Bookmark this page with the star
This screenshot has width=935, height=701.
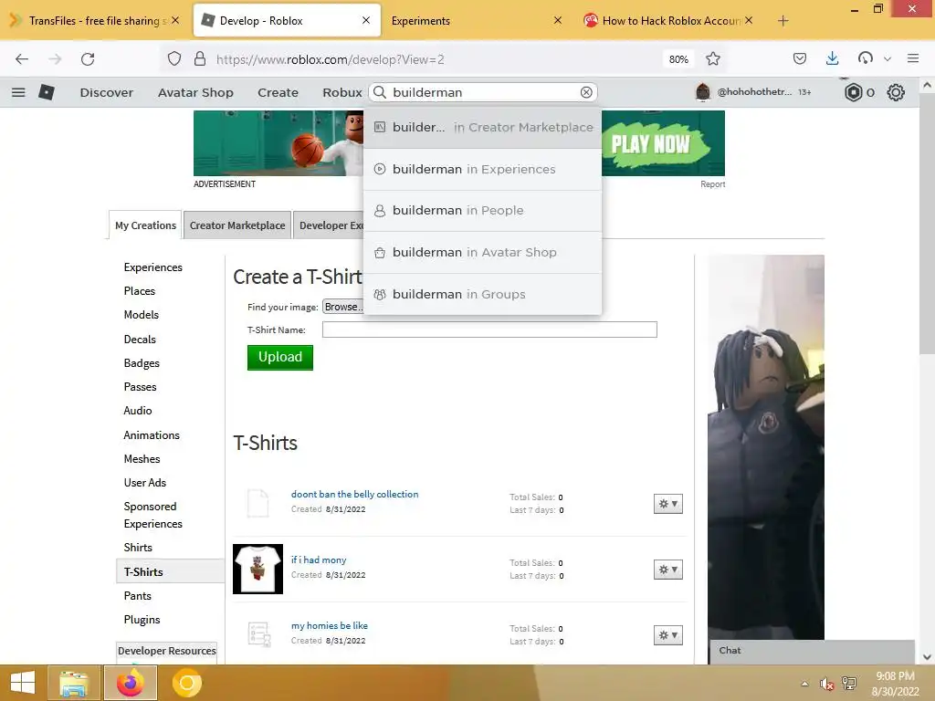click(x=712, y=59)
